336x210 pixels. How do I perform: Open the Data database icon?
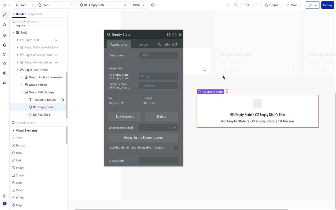(5, 45)
